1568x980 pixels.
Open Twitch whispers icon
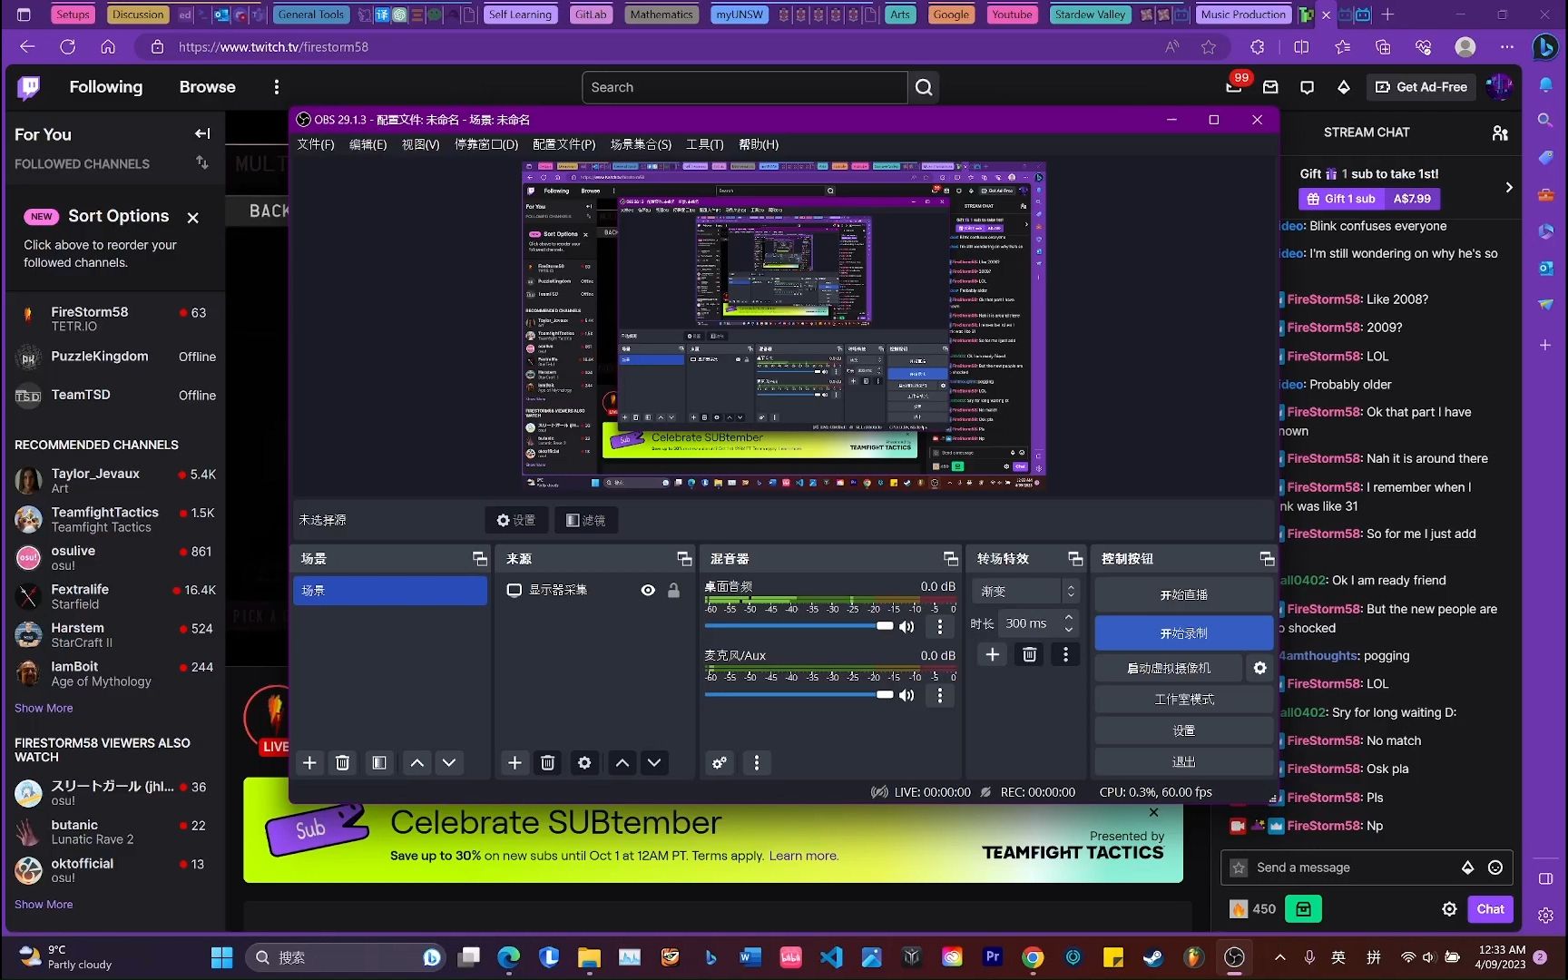pos(1307,87)
